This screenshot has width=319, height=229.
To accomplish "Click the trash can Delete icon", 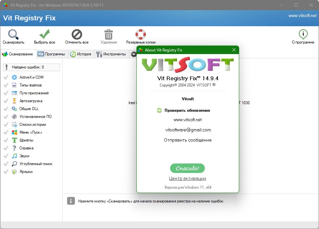I will [109, 34].
